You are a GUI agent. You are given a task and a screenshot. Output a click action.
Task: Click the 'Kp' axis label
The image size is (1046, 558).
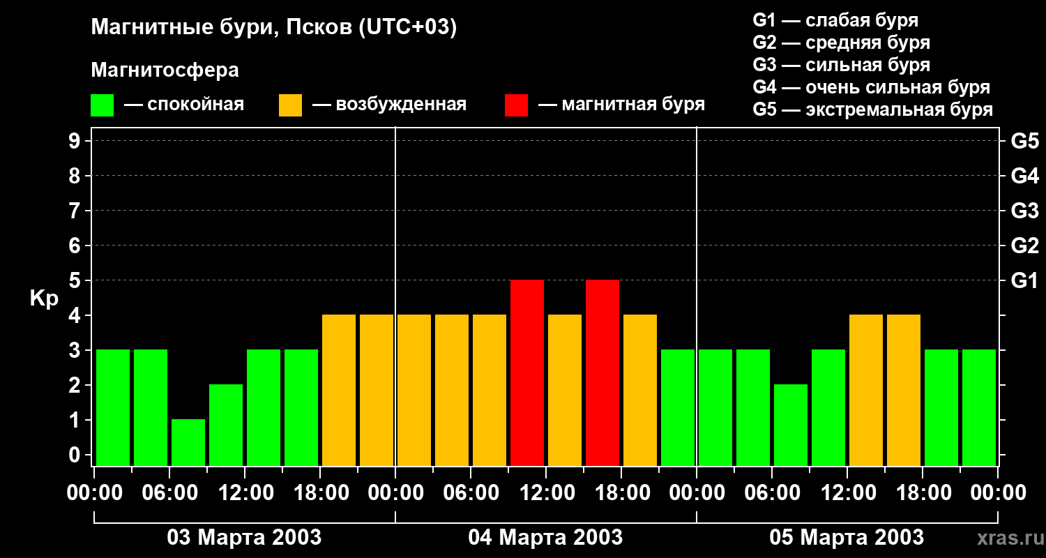pos(44,298)
